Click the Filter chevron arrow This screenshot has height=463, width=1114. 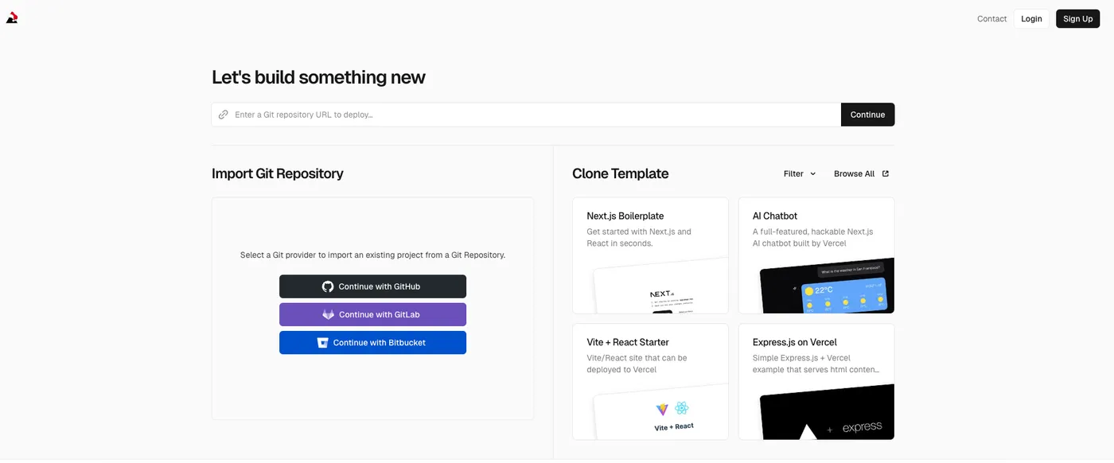tap(812, 173)
